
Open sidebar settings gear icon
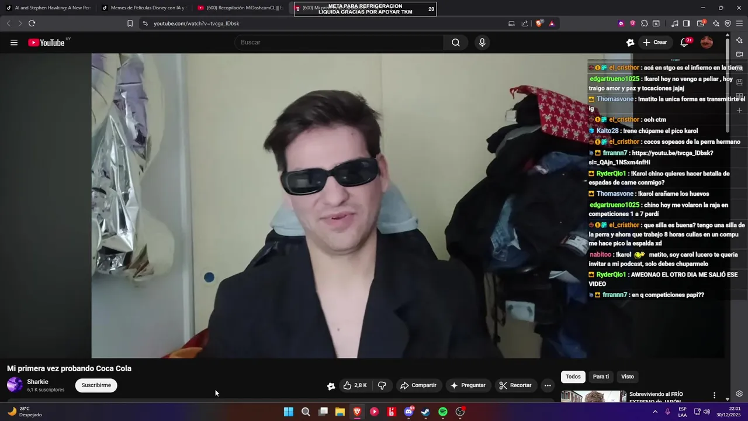click(739, 394)
